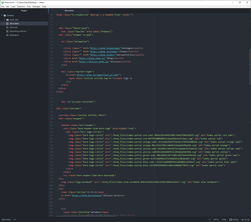Click "Index portal red semi" alt text
251x222 pixels.
220,135
